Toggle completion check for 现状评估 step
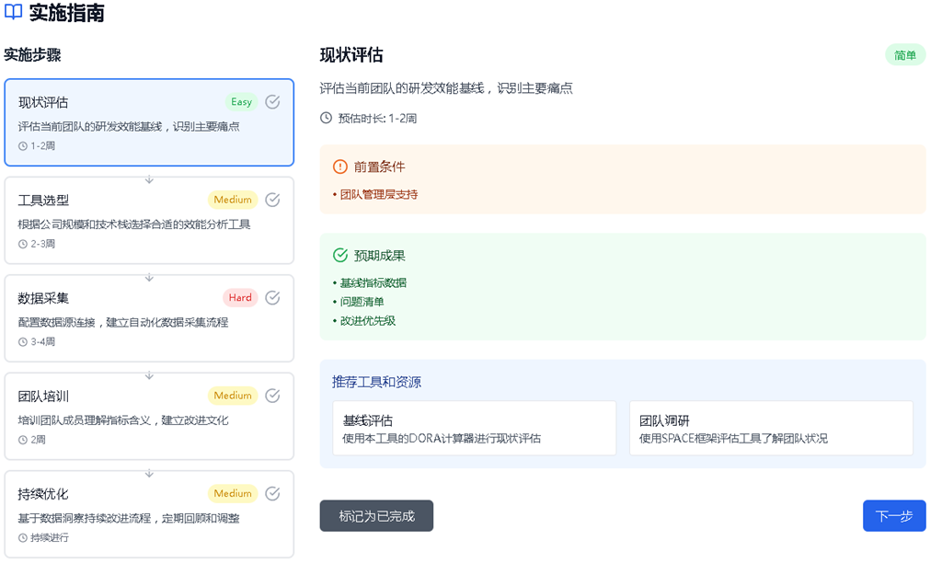 pos(272,101)
